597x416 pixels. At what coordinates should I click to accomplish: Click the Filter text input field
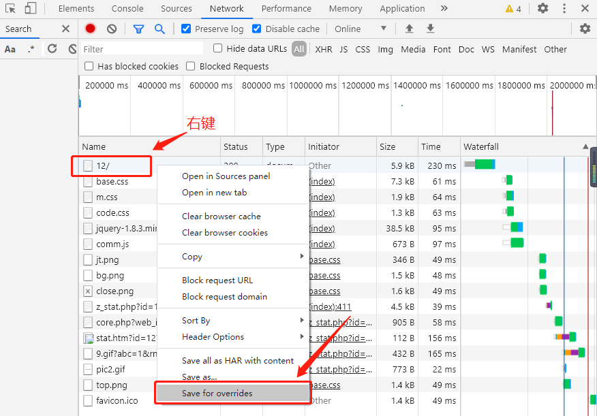pyautogui.click(x=142, y=49)
